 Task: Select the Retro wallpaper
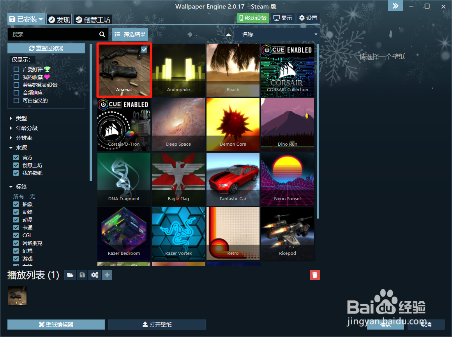click(233, 233)
